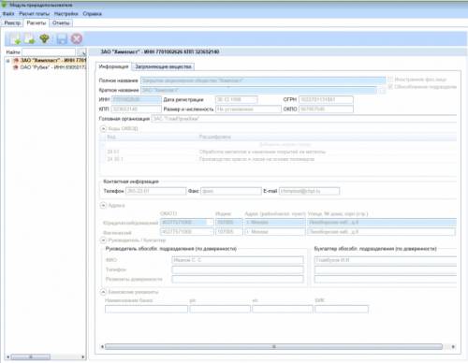Click the red cancel cross toolbar icon
Image resolution: width=468 pixels, height=363 pixels.
tap(77, 38)
